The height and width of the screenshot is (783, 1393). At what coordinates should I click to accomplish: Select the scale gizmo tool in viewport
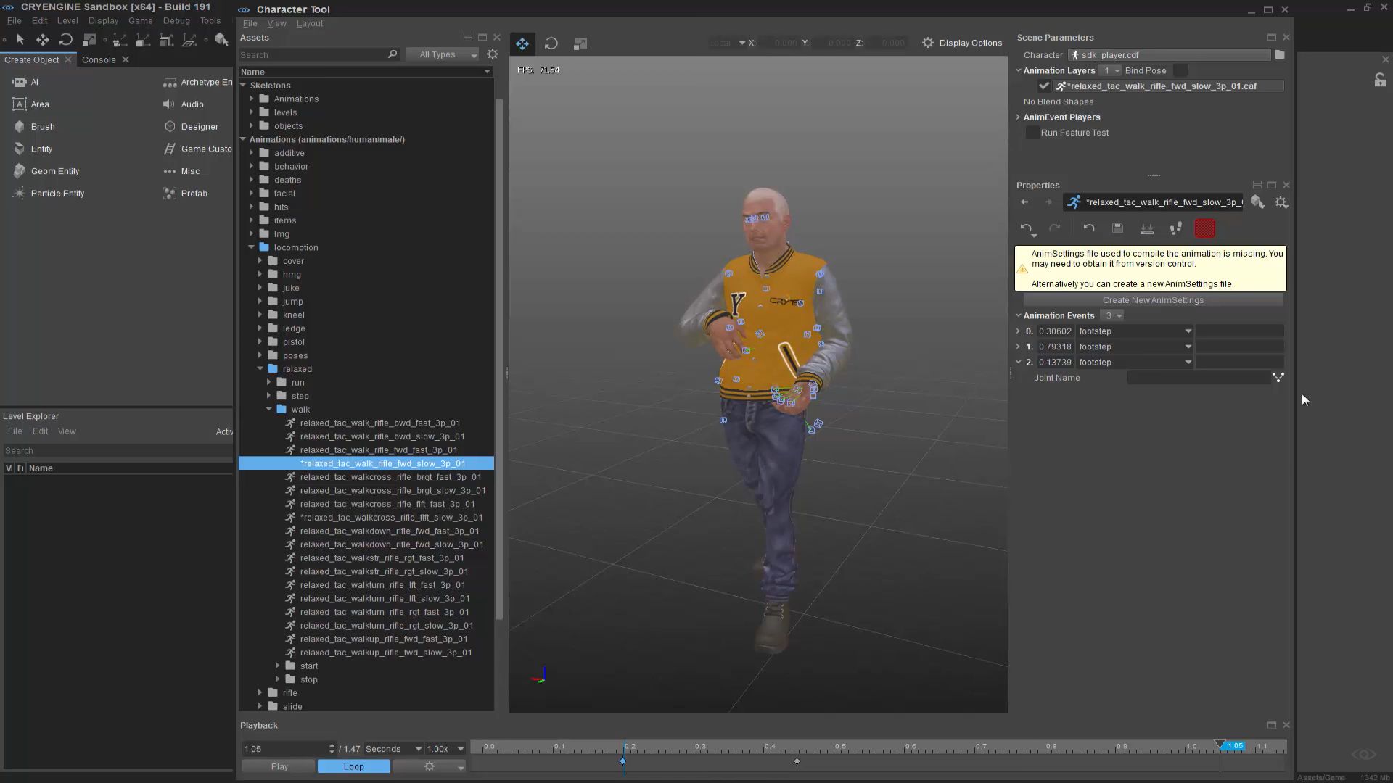click(x=580, y=43)
